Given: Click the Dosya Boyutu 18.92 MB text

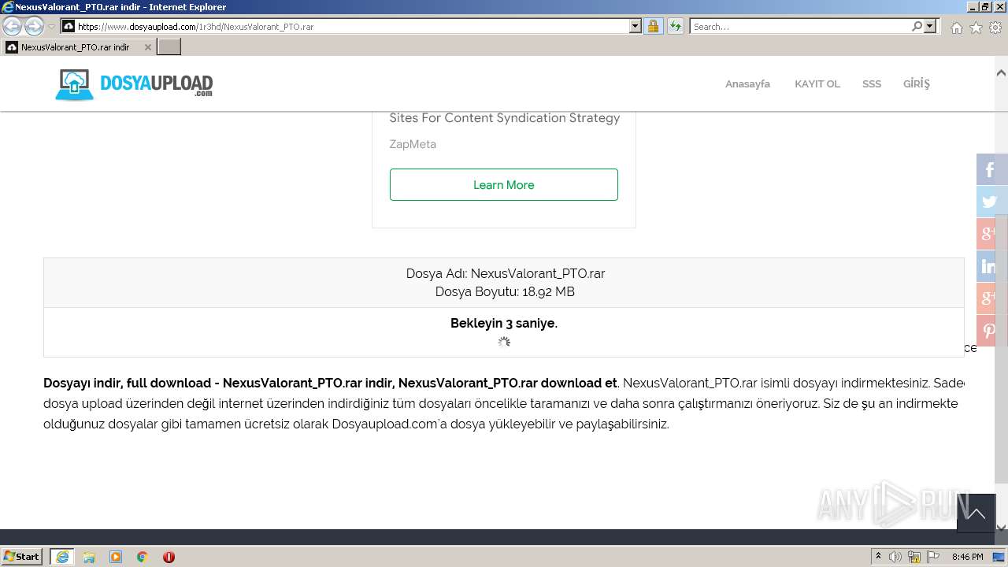Looking at the screenshot, I should (505, 291).
